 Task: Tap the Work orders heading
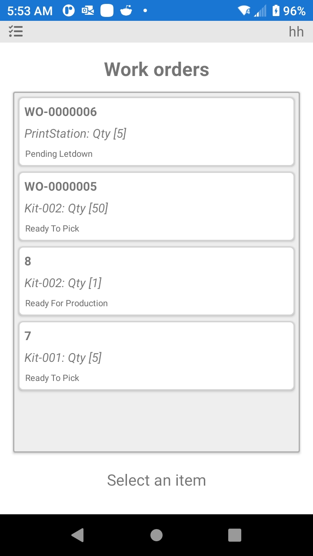[x=156, y=69]
